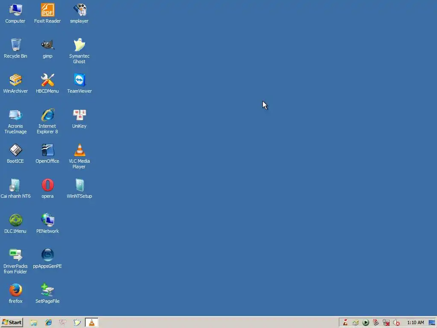Open UniKey from taskbar quick launch
The width and height of the screenshot is (437, 328).
[x=63, y=323]
